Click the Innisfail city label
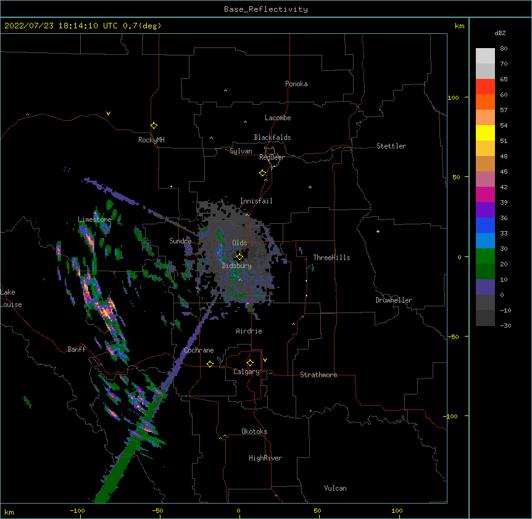The height and width of the screenshot is (519, 532). coord(256,201)
